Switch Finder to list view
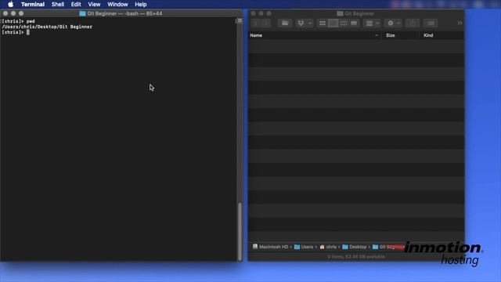501x282 pixels. 333,23
